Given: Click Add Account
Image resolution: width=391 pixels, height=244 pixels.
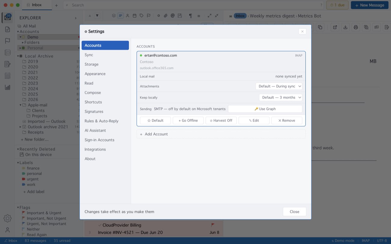Looking at the screenshot, I should pyautogui.click(x=221, y=134).
